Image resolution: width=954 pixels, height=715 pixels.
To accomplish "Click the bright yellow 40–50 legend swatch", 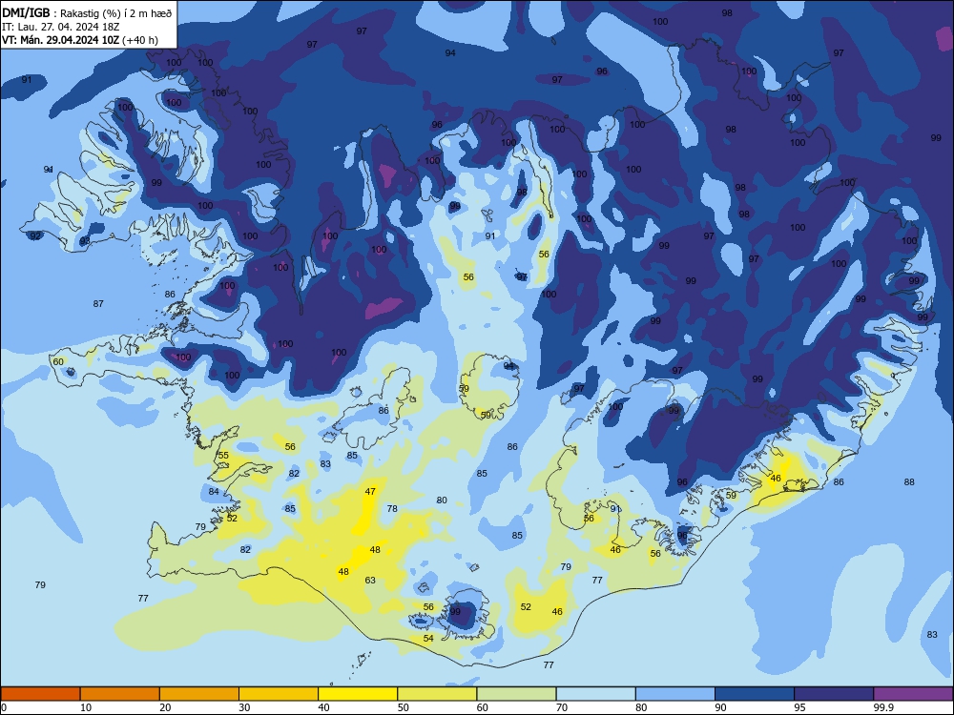I will pyautogui.click(x=358, y=694).
